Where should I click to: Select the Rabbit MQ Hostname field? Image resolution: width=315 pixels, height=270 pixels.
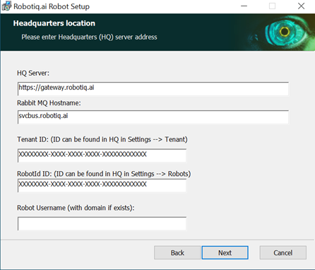pyautogui.click(x=153, y=117)
